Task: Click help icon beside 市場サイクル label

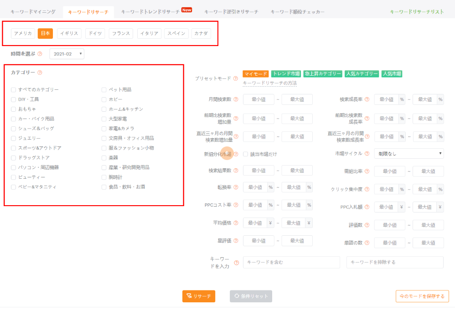Action: point(367,154)
